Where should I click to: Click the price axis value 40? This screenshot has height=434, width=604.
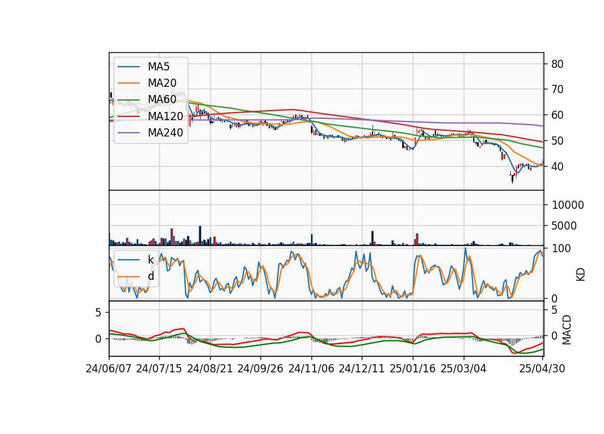point(557,167)
